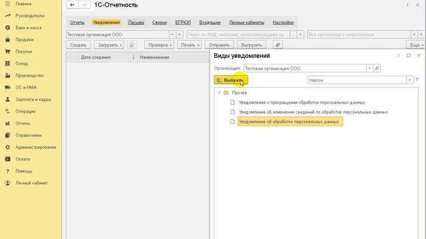Click the Создать button
Viewport: 426px width, 239px height.
coord(79,45)
